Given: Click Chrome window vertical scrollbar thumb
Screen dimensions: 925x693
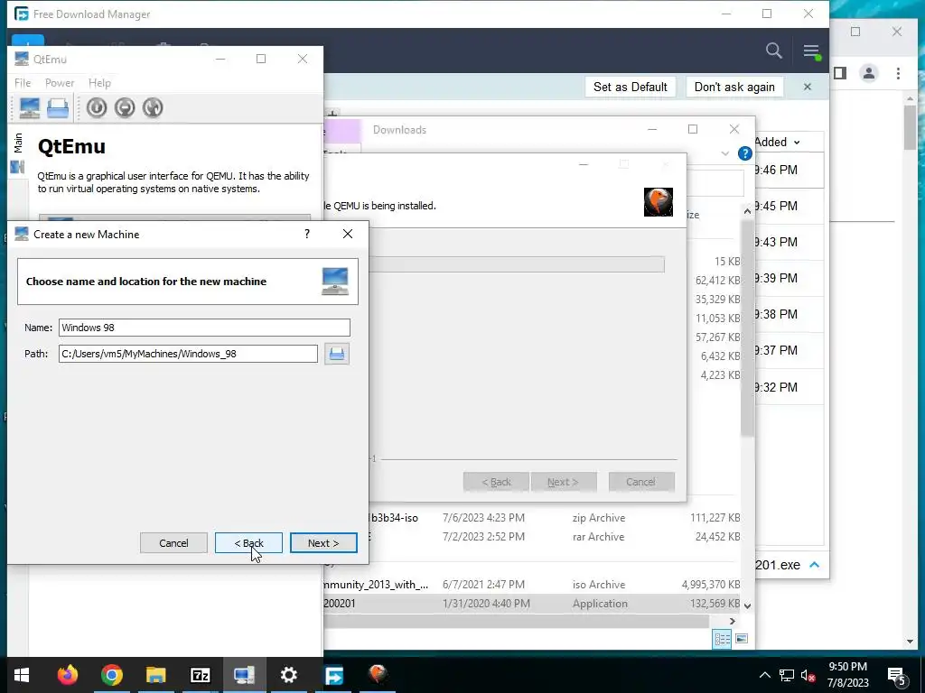Looking at the screenshot, I should pyautogui.click(x=910, y=128).
